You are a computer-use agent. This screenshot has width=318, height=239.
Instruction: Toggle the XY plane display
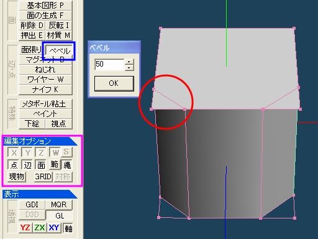54,228
